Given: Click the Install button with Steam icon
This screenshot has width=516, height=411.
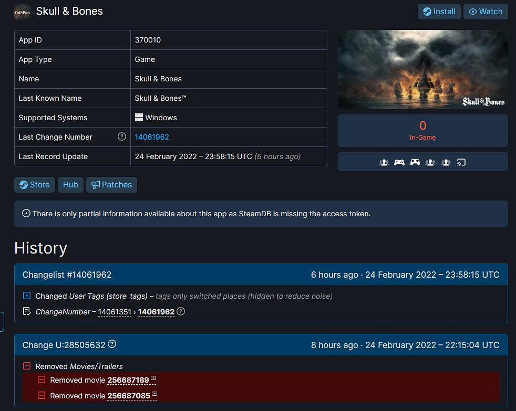Looking at the screenshot, I should pyautogui.click(x=439, y=12).
